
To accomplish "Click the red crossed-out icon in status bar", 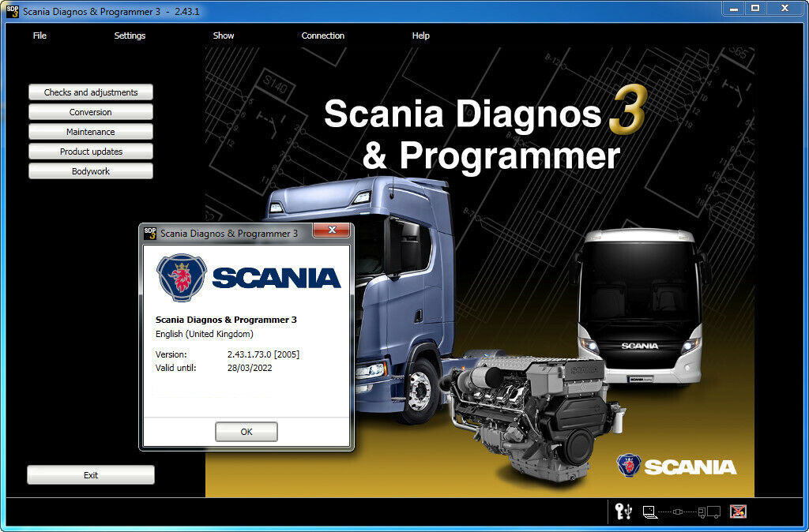I will coord(738,511).
